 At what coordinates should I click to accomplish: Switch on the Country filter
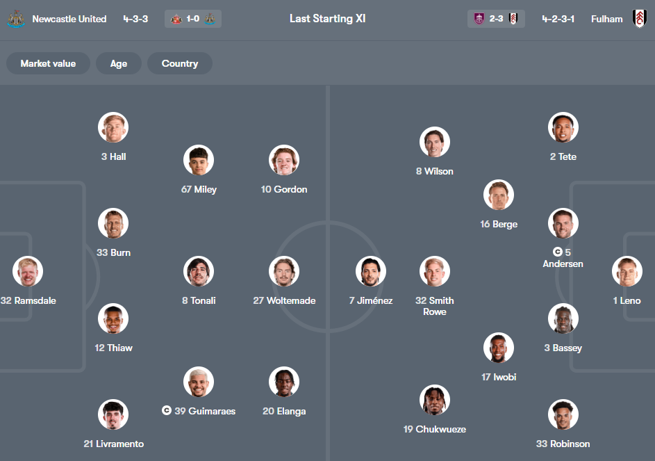click(x=179, y=63)
